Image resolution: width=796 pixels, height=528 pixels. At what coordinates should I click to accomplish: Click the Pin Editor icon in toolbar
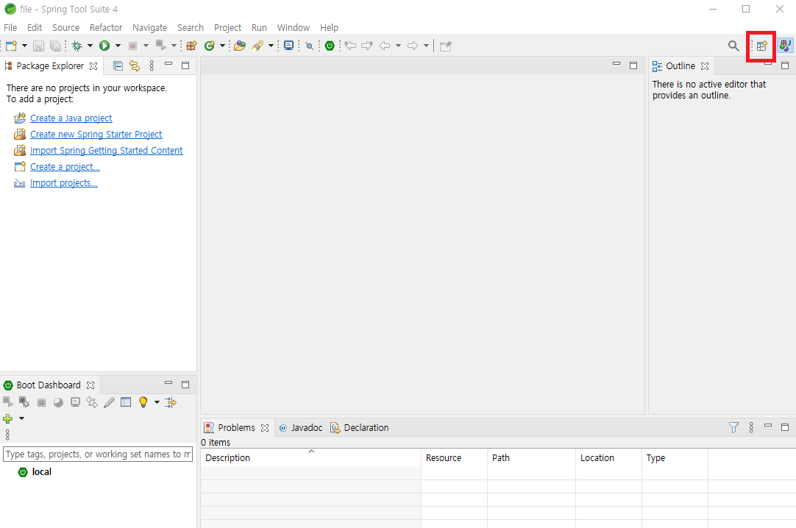coord(446,46)
